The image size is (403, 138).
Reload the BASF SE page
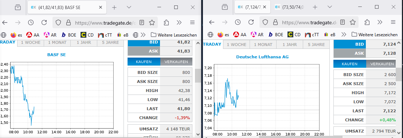44,22
